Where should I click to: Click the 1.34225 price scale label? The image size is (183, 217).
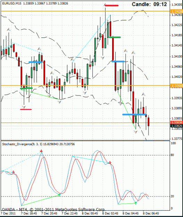pos(177,25)
